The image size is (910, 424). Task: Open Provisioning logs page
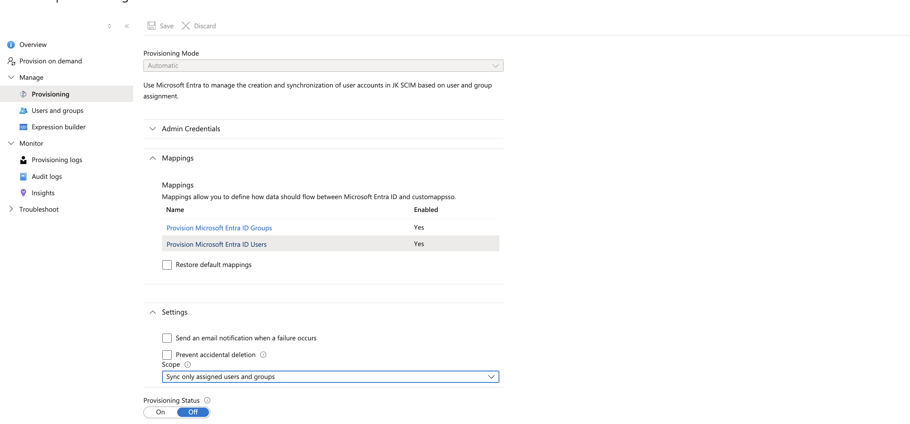pyautogui.click(x=57, y=160)
